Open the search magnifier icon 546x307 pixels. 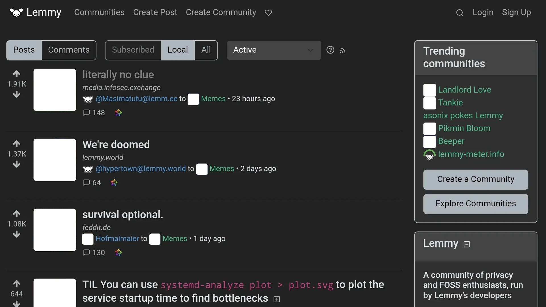pyautogui.click(x=460, y=13)
